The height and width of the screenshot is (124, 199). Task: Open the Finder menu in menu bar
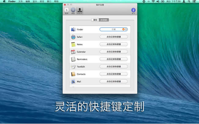pyautogui.click(x=12, y=2)
